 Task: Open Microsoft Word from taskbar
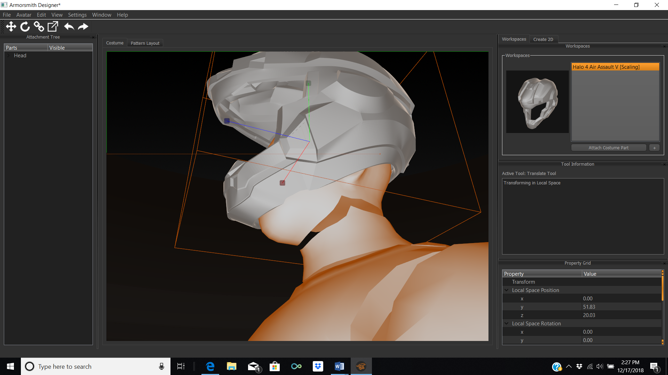[340, 366]
